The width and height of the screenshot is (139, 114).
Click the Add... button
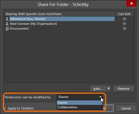click(x=98, y=89)
